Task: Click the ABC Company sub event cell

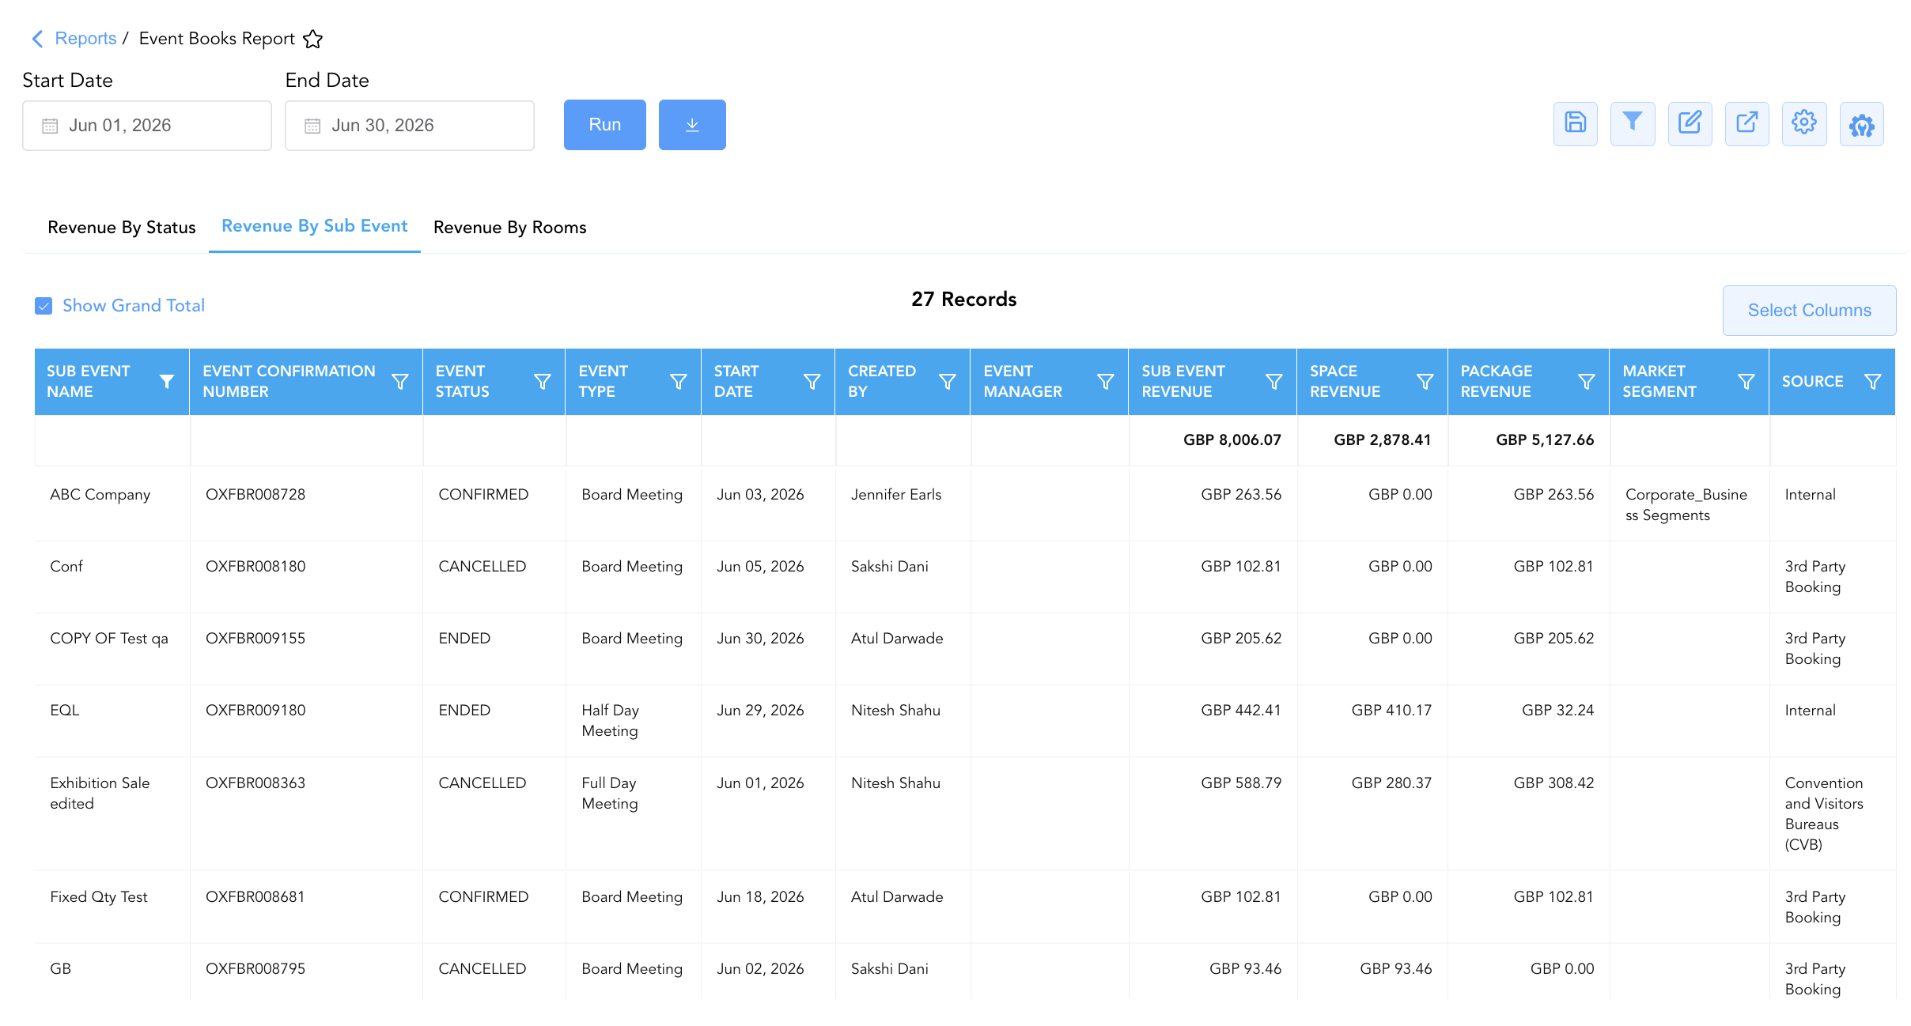Action: tap(100, 495)
